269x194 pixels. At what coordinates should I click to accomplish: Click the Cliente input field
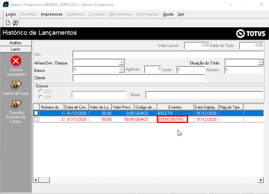pyautogui.click(x=139, y=78)
